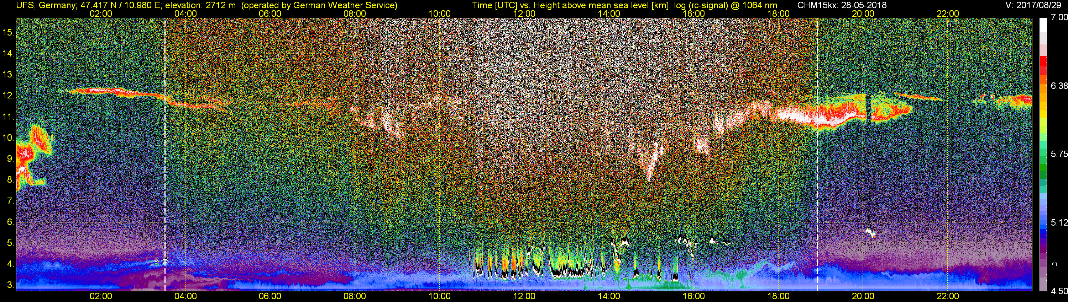The width and height of the screenshot is (1068, 302).
Task: Click the bottom axis time label 22:00
Action: [x=948, y=296]
